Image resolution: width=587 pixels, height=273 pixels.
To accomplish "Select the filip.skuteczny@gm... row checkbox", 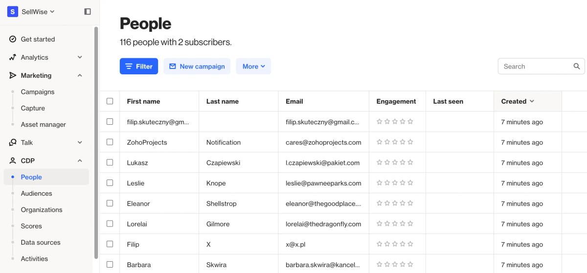I will coord(110,121).
